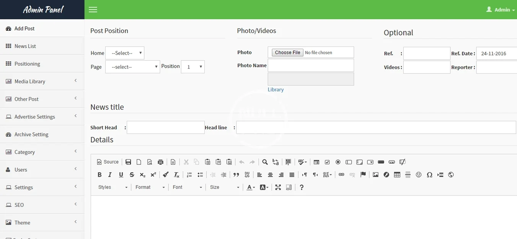Open the Home position select dropdown

125,53
